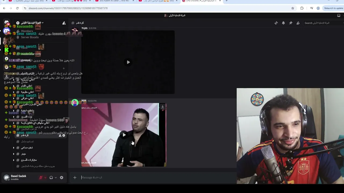Click the browser forward arrow
Screen dimensions: 344x193
[11, 8]
